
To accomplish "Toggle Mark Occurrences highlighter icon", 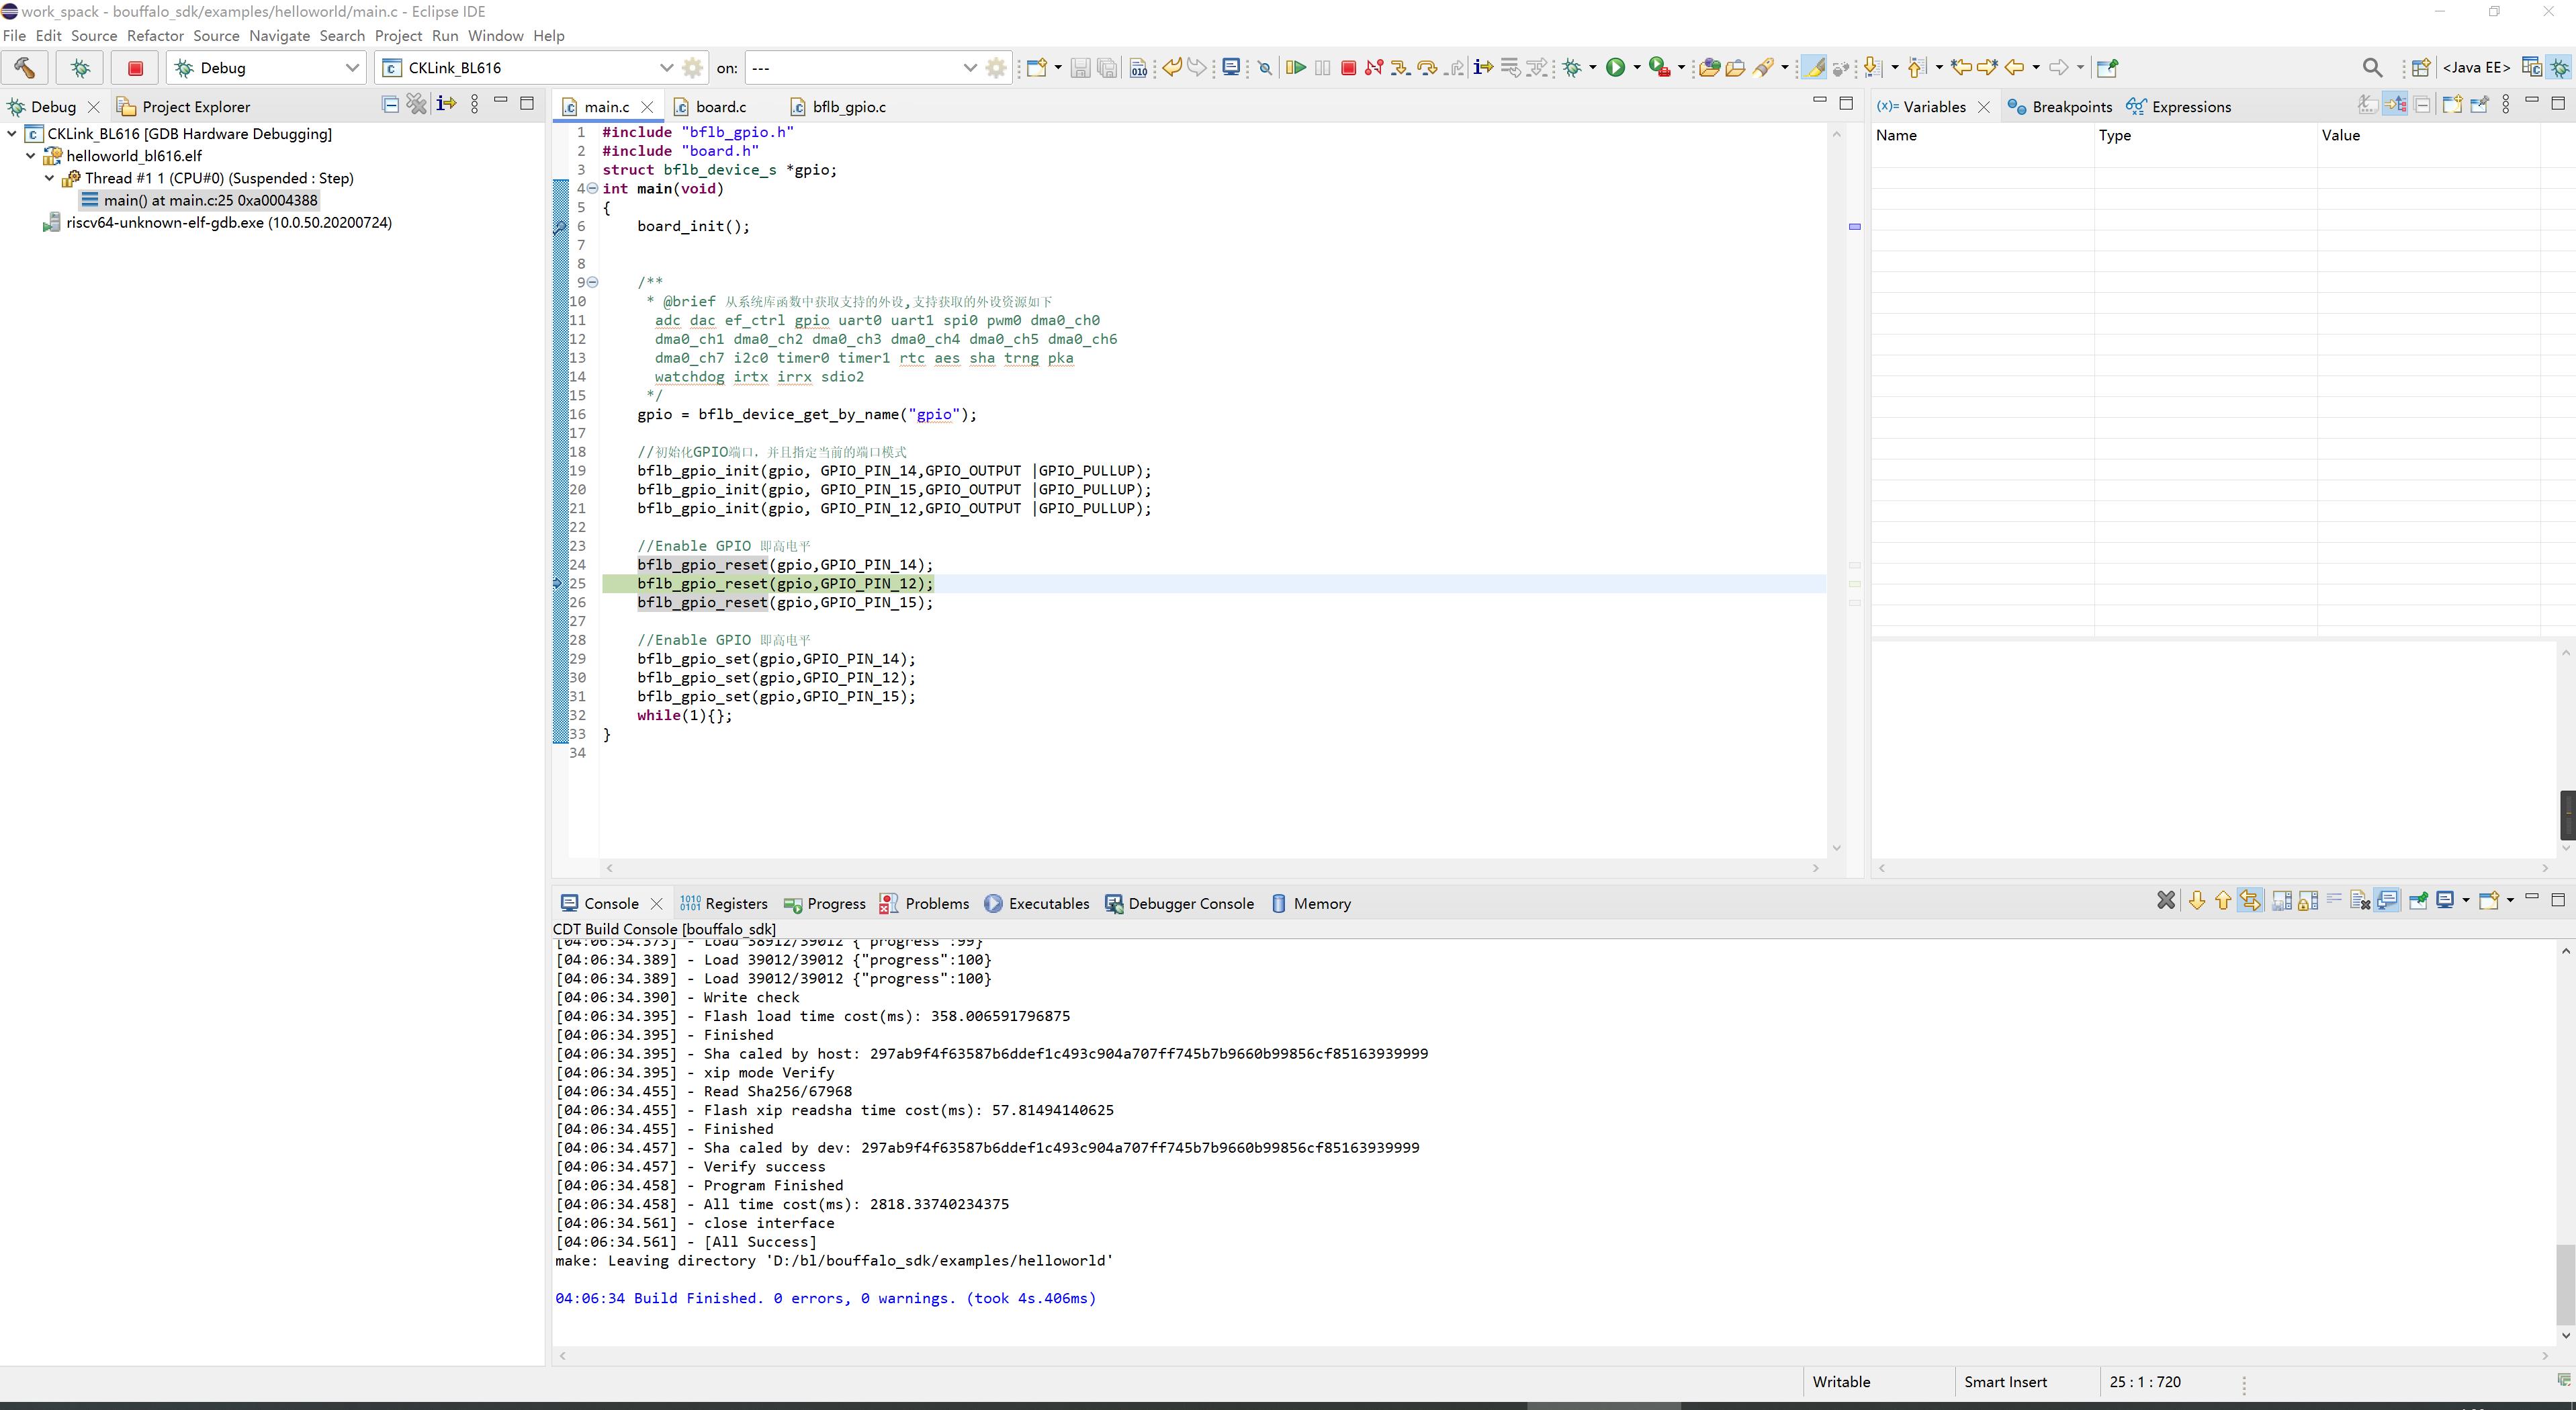I will pyautogui.click(x=1814, y=68).
